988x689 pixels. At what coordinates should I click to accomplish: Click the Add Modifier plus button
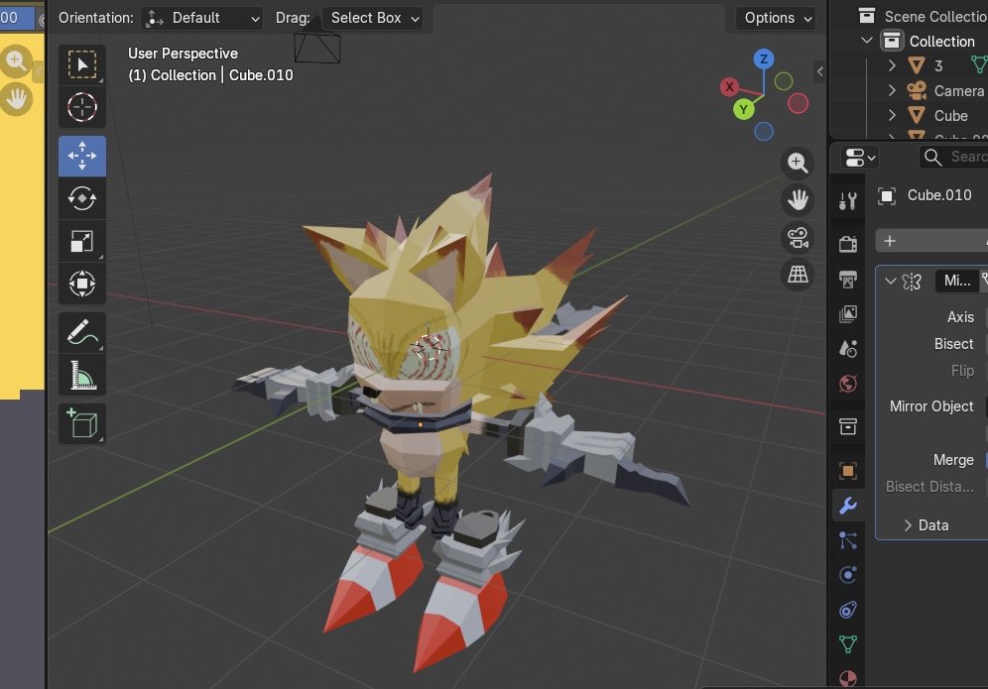pyautogui.click(x=890, y=241)
